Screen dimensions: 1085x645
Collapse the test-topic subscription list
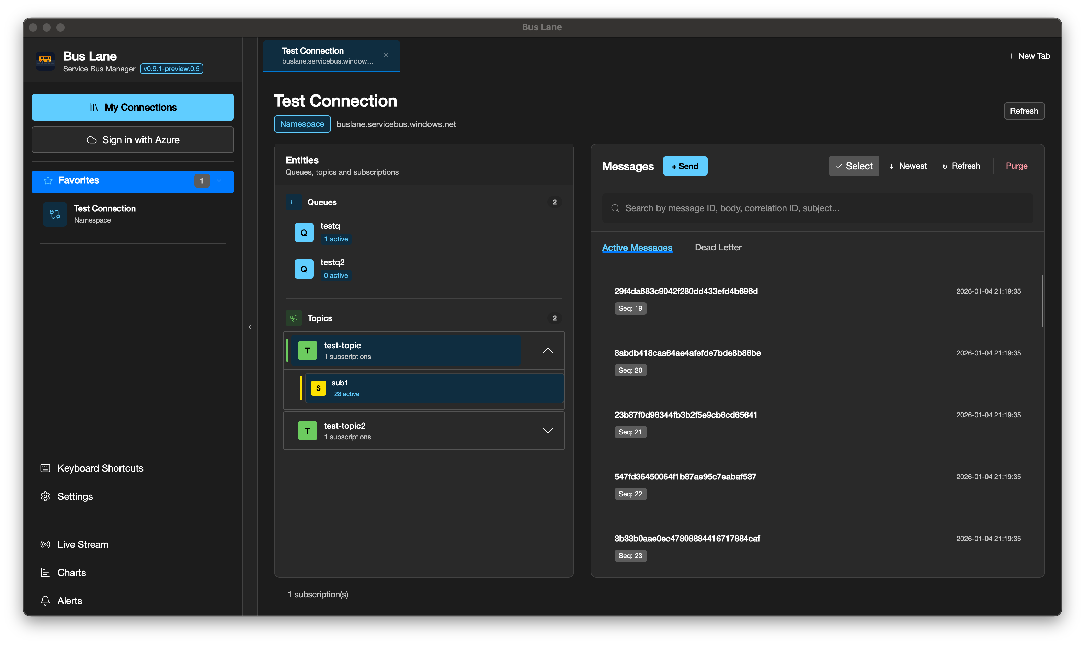(548, 350)
